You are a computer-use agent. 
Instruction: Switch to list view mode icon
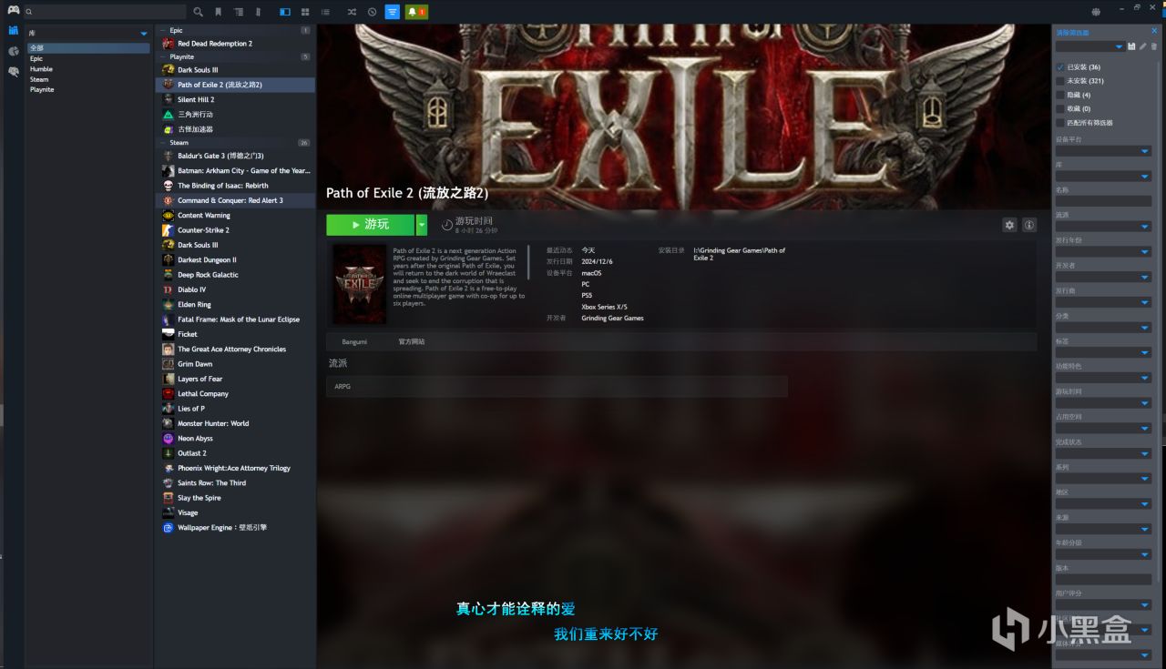tap(325, 12)
